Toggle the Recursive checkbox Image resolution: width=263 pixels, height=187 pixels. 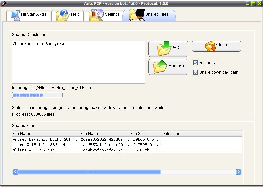pos(196,63)
